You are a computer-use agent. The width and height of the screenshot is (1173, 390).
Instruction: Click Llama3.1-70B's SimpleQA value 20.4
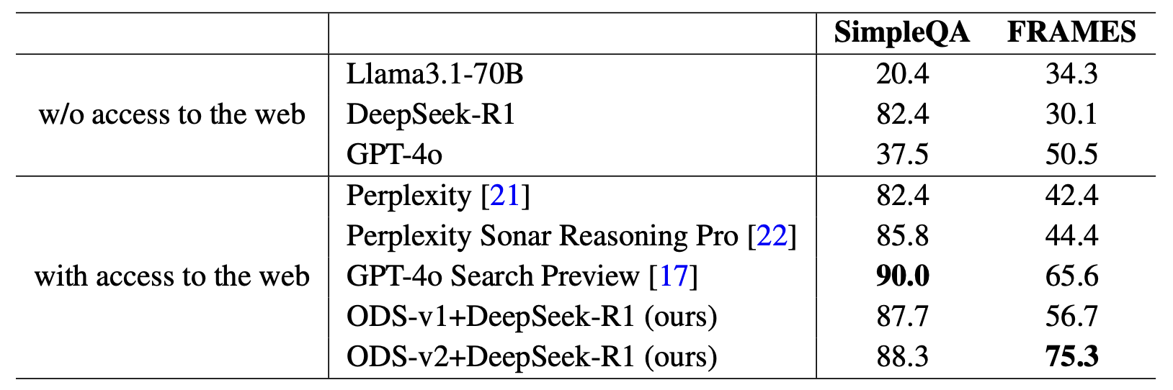click(x=902, y=74)
